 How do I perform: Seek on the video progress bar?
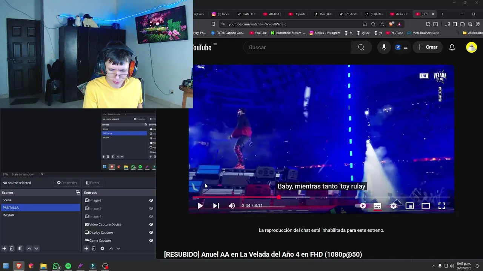pos(321,197)
